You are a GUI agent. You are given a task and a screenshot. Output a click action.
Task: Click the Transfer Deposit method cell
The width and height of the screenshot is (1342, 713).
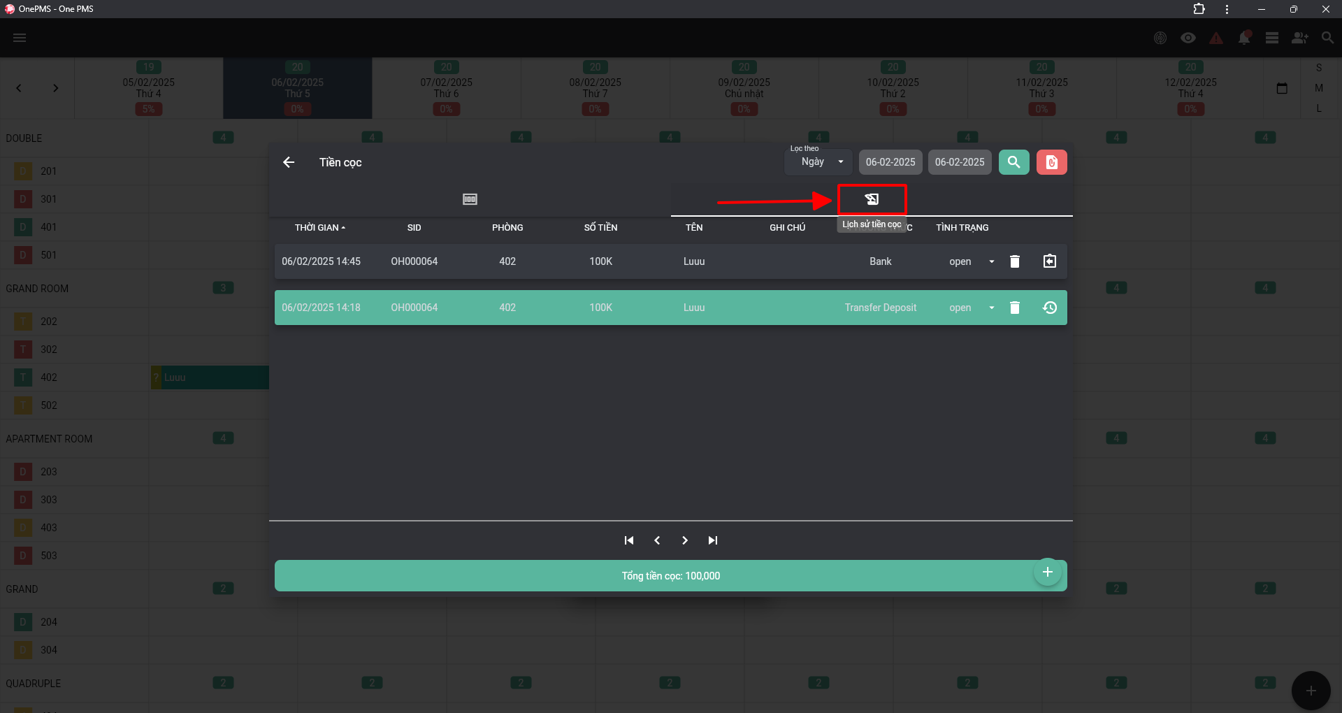(881, 308)
